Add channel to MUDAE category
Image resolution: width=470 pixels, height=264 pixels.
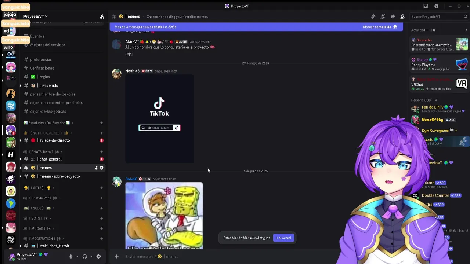click(x=101, y=228)
